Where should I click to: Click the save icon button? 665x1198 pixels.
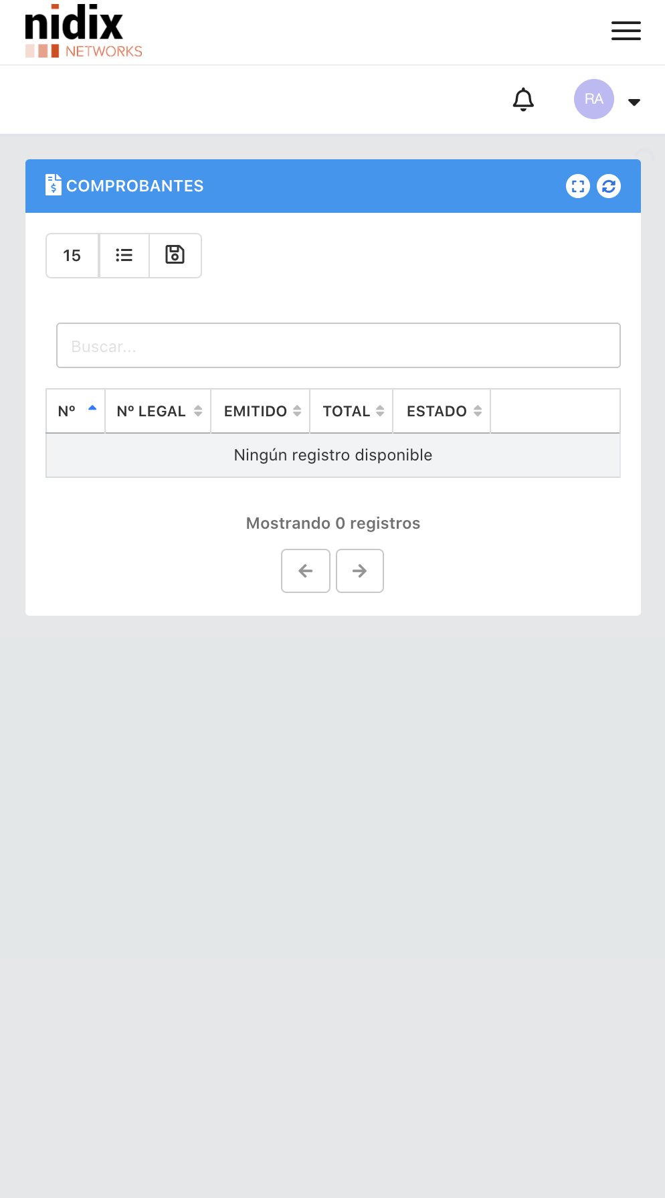175,256
